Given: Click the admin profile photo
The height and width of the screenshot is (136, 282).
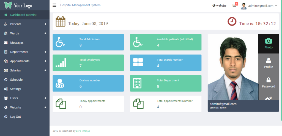Looking at the screenshot, I should tap(233, 67).
